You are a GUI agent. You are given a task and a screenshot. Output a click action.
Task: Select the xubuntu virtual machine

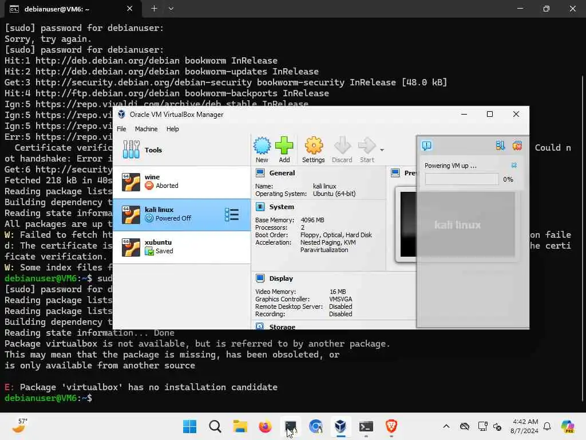click(x=181, y=247)
